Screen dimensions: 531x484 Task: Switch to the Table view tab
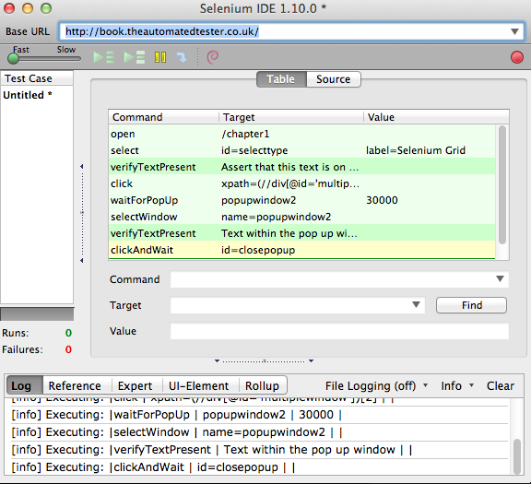click(x=281, y=79)
